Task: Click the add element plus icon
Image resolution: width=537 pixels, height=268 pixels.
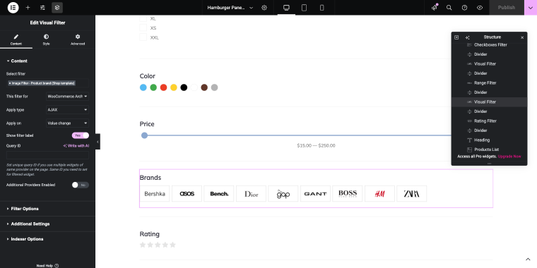Action: [28, 8]
